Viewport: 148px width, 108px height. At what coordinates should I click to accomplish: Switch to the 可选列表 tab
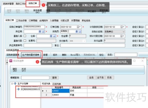pos(46,84)
